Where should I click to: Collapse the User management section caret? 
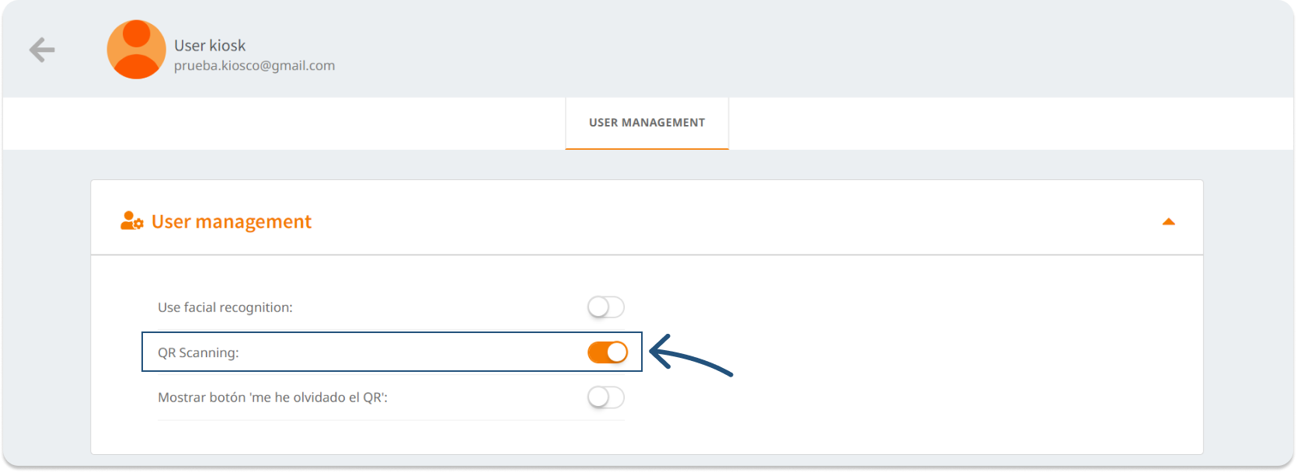click(1168, 222)
